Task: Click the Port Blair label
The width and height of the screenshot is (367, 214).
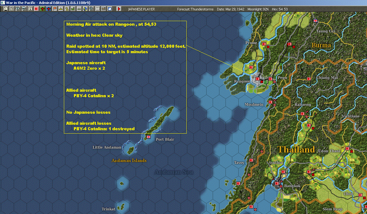Action: (165, 139)
